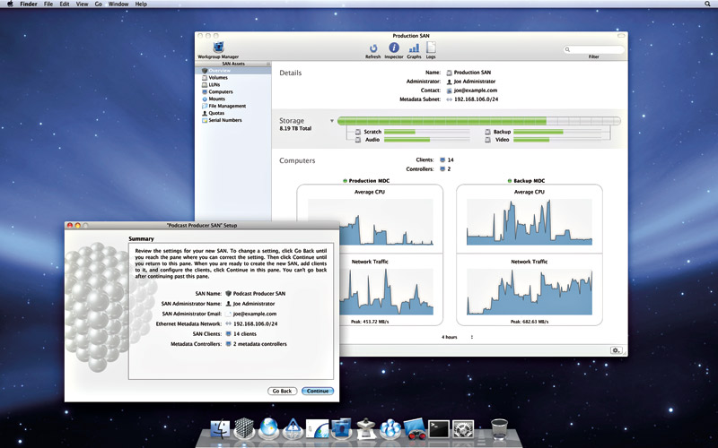The image size is (718, 448).
Task: Open Logs from the toolbar
Action: point(431,48)
